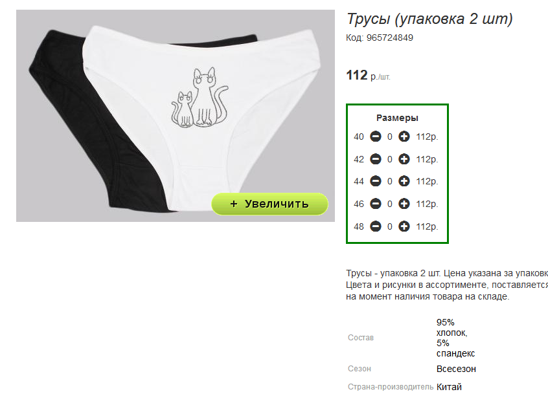Enlarge image with Увеличить button
The image size is (548, 405).
[270, 204]
